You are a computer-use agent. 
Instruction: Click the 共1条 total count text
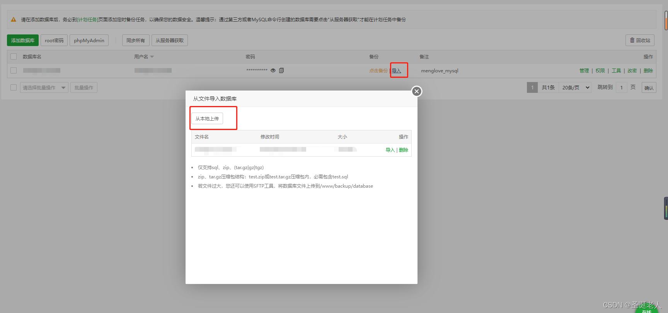click(548, 87)
